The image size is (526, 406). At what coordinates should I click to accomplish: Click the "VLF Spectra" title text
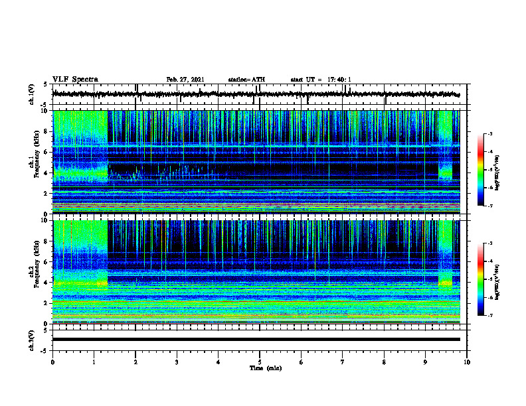pos(75,79)
